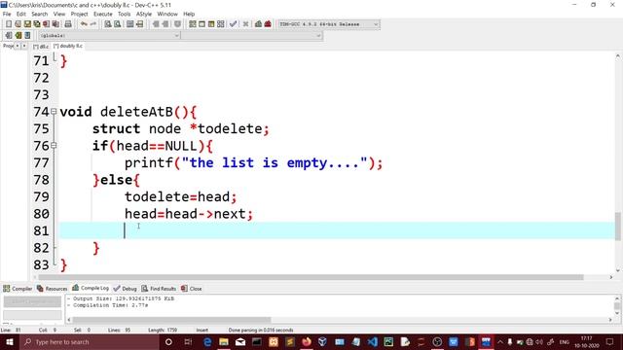Open the Tools menu
Viewport: 623px width, 350px height.
point(124,14)
